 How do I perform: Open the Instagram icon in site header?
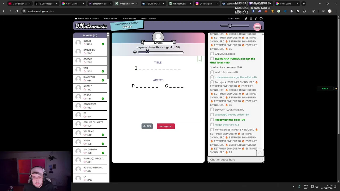pos(251,19)
